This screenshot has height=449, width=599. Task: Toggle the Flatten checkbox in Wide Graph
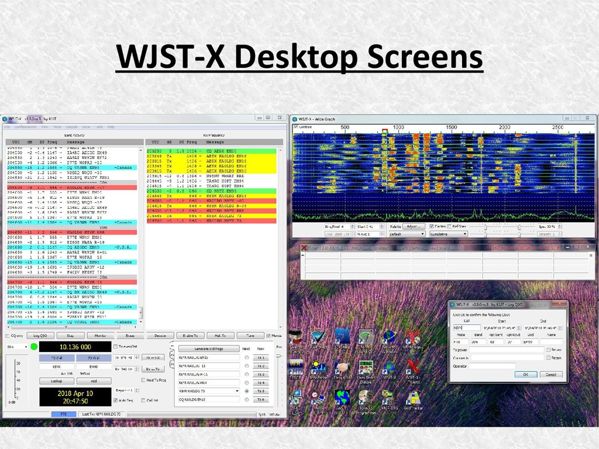click(x=432, y=226)
